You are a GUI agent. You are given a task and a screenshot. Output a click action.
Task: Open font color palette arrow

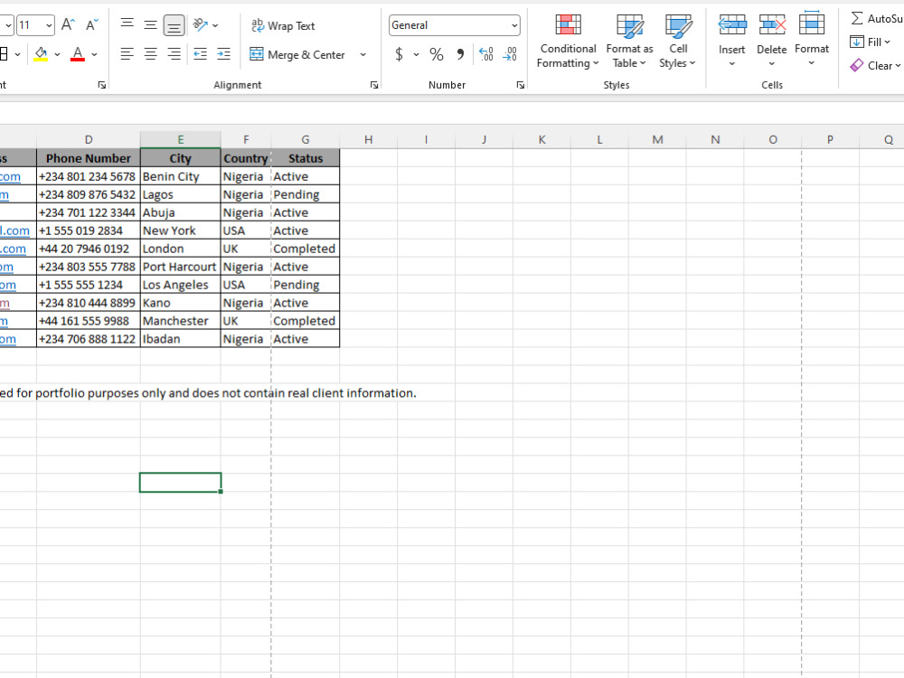(x=95, y=55)
